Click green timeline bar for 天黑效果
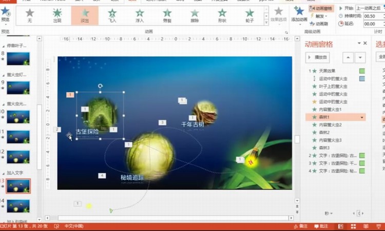The image size is (385, 231). coord(362,71)
